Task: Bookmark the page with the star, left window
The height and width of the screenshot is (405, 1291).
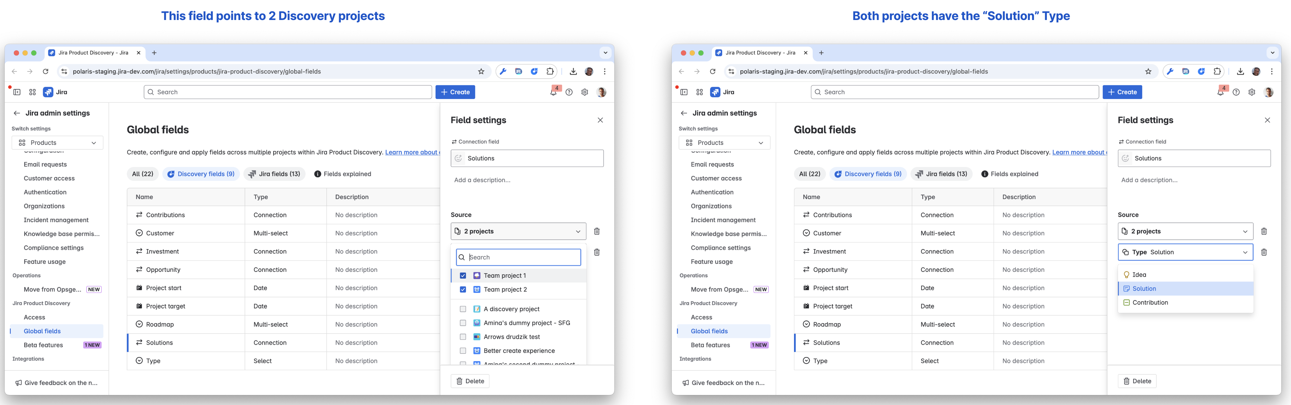Action: [481, 72]
